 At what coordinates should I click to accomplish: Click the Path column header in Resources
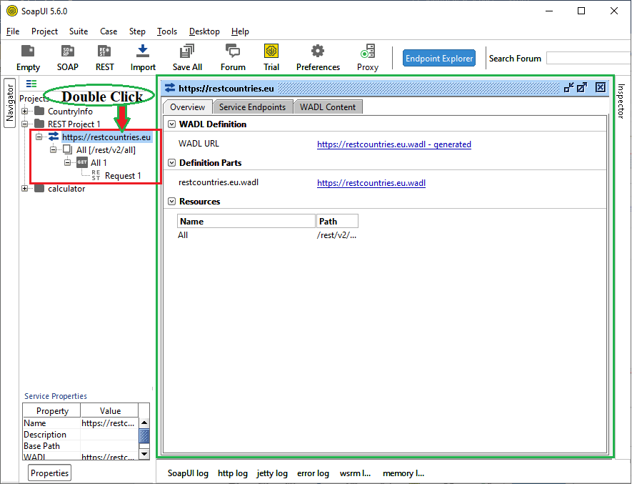click(337, 221)
